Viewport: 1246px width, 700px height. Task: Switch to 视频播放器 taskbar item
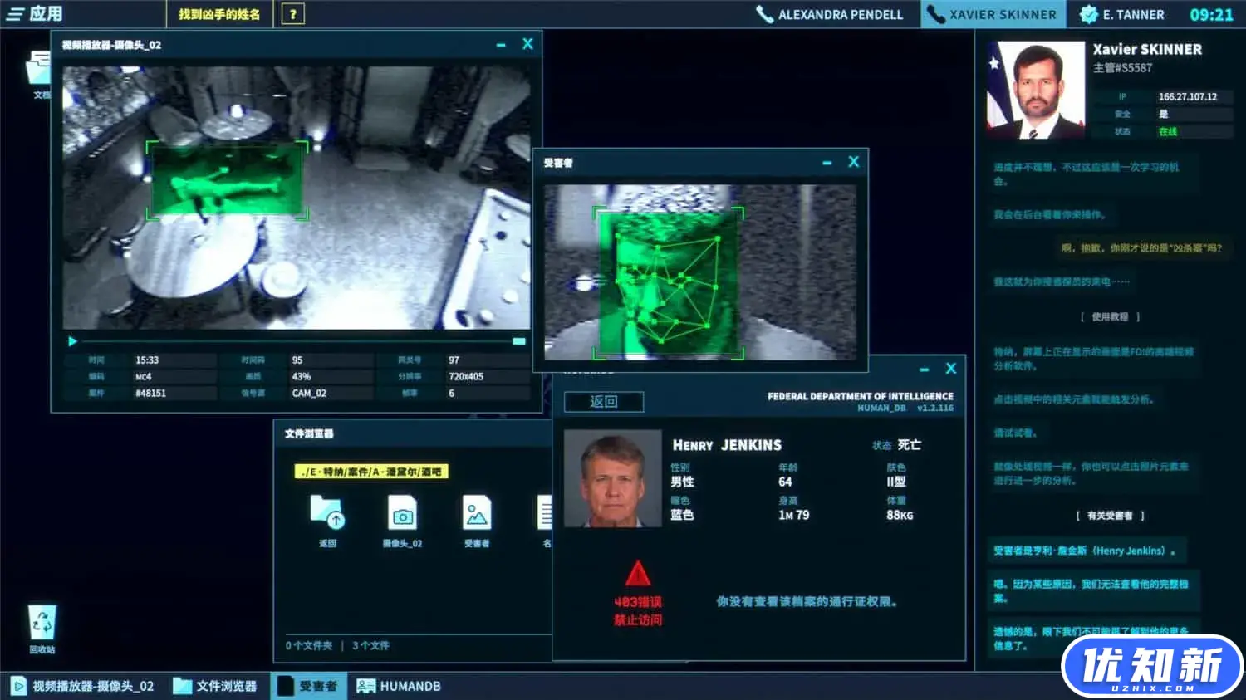pos(83,686)
